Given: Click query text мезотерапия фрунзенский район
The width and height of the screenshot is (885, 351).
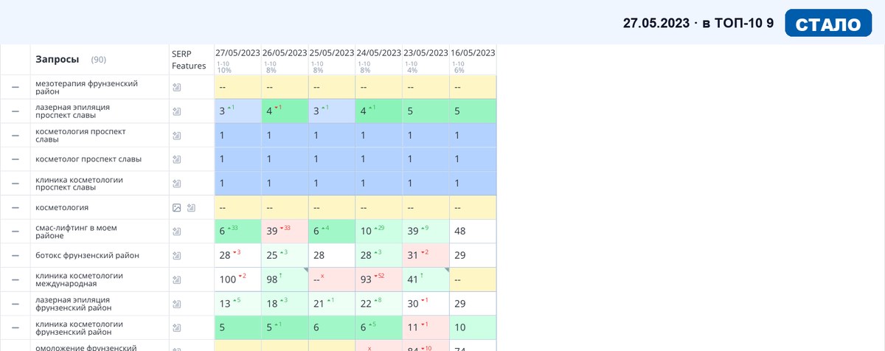Looking at the screenshot, I should [86, 88].
